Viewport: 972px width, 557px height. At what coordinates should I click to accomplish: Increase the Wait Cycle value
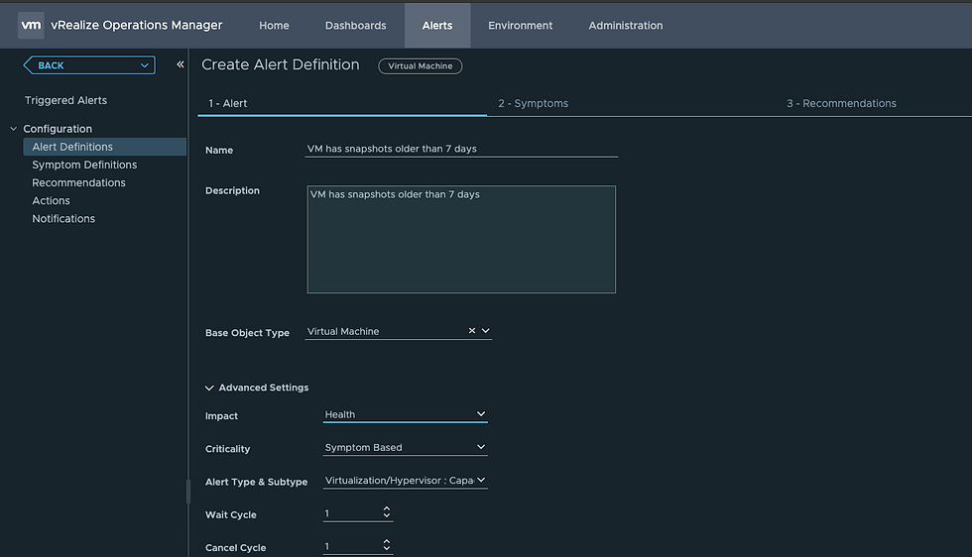point(387,508)
